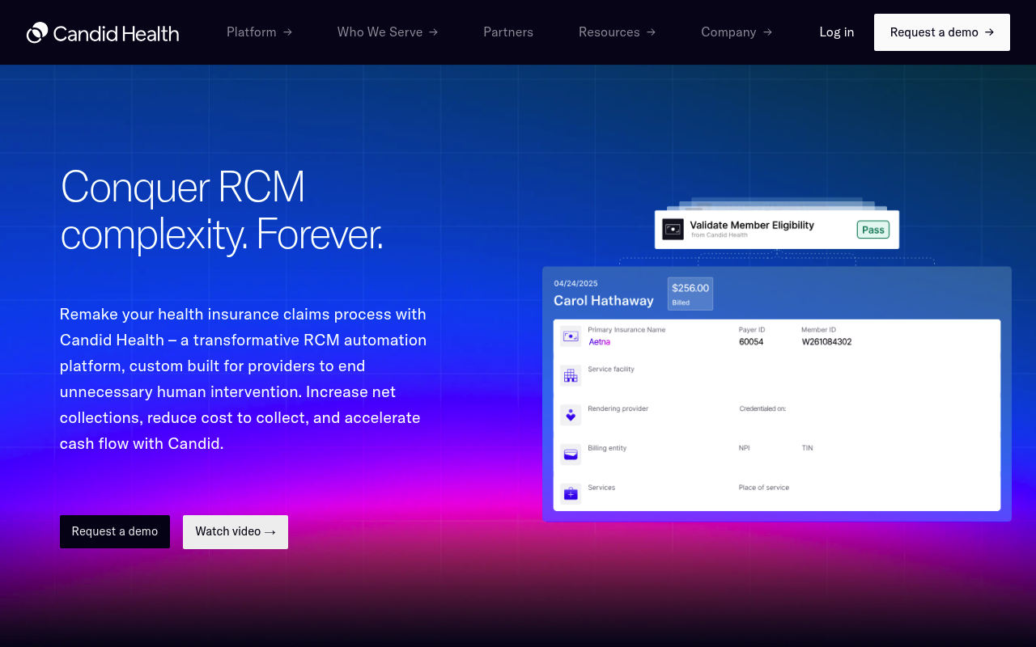Click the payer ID value 60054
Screen dimensions: 1036x647
(751, 342)
